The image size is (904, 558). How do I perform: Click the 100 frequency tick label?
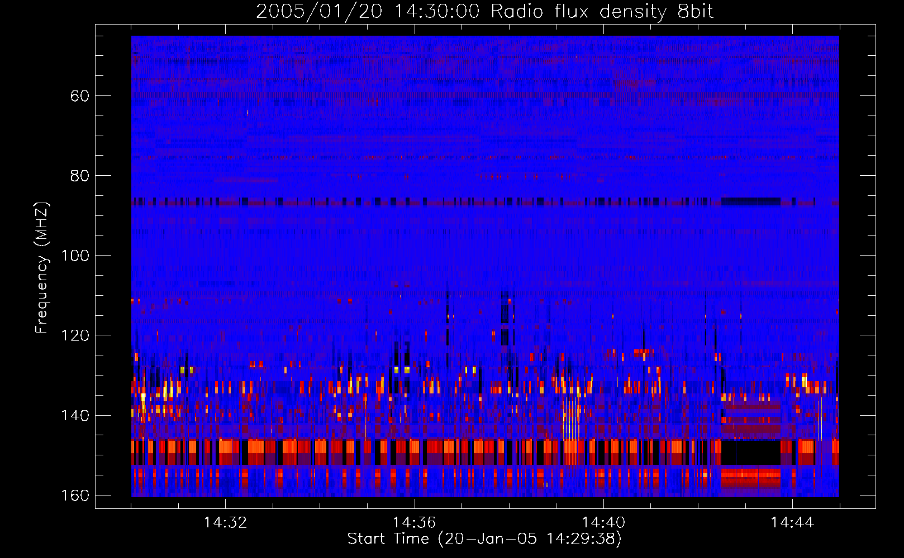pyautogui.click(x=74, y=256)
